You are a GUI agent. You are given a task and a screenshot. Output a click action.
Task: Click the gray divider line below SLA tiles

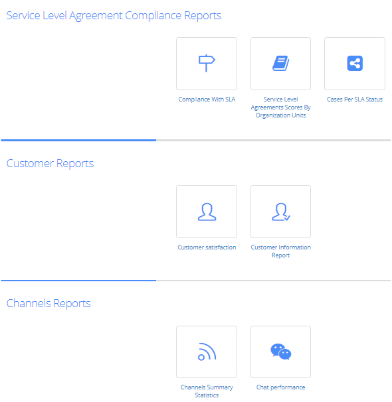[274, 140]
